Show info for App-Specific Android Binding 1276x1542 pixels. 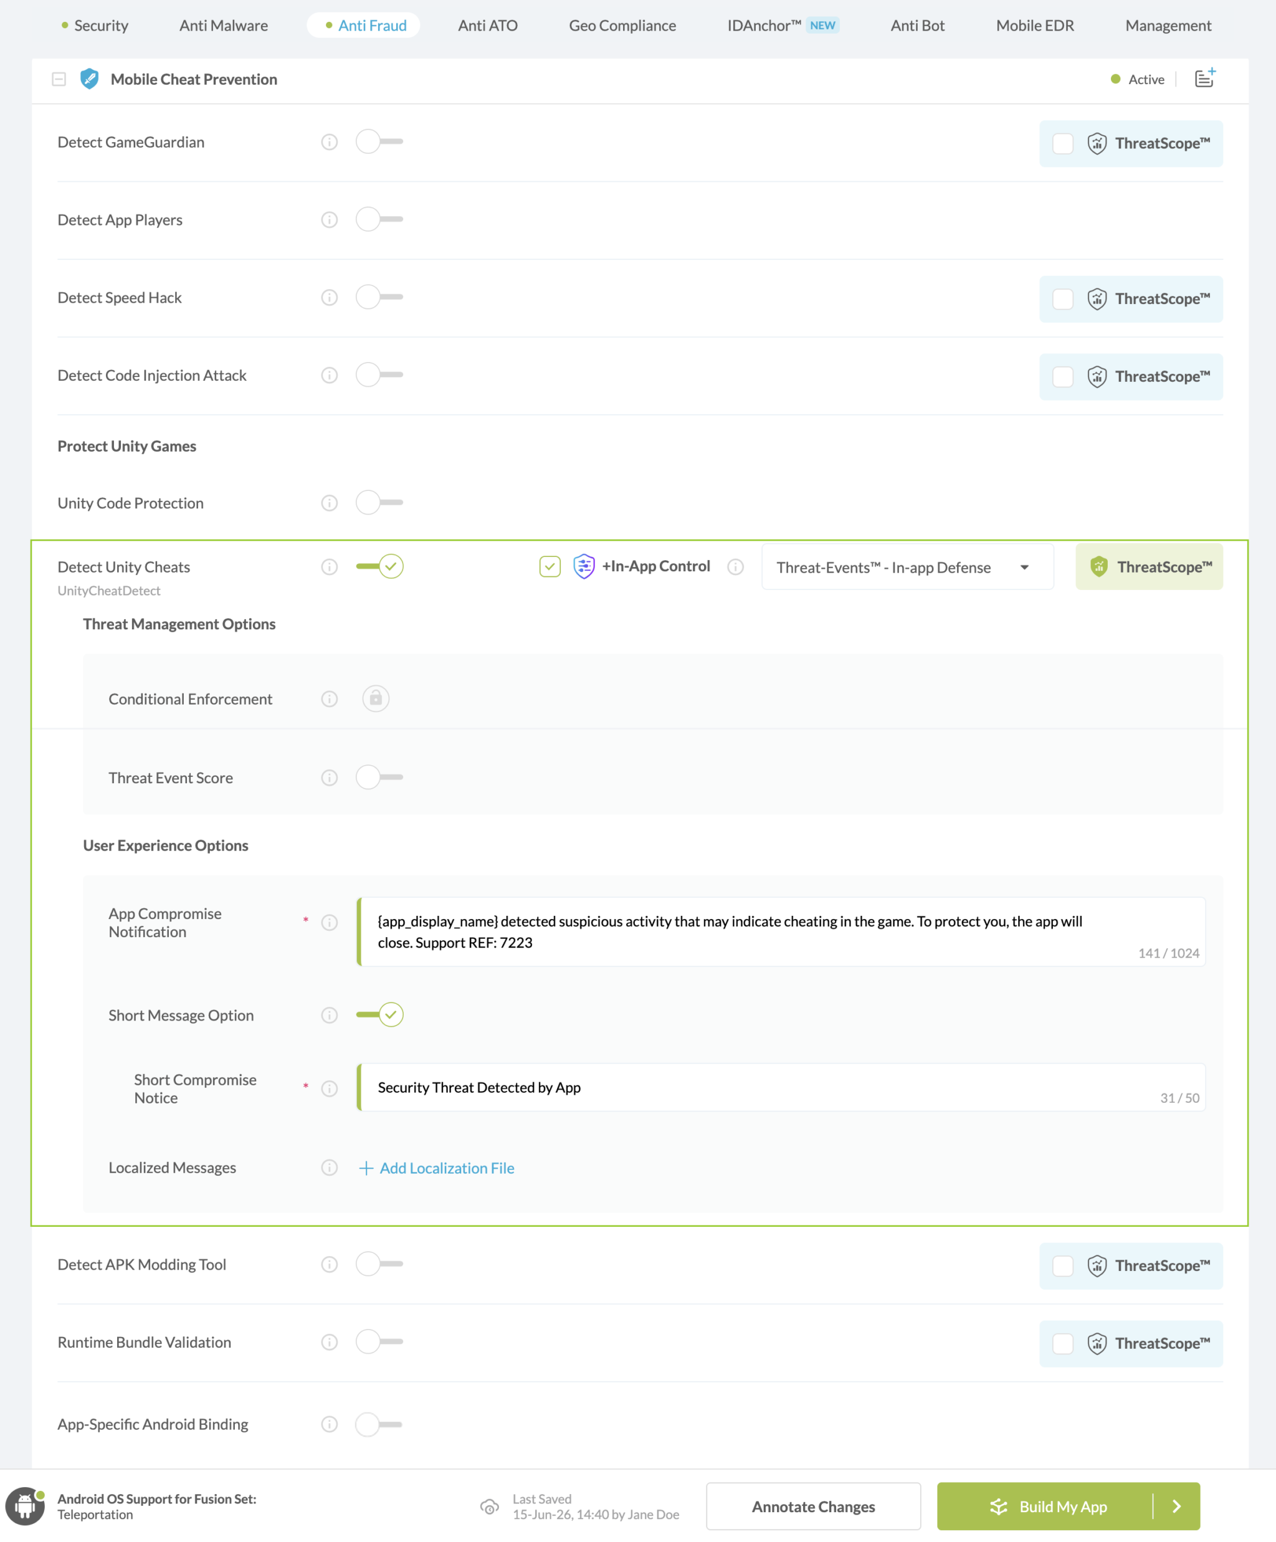[x=330, y=1424]
